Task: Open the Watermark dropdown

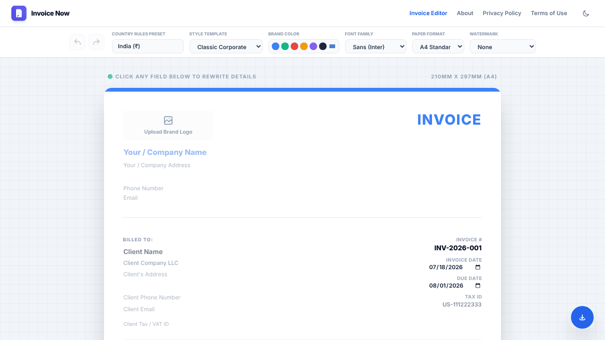Action: pyautogui.click(x=503, y=46)
